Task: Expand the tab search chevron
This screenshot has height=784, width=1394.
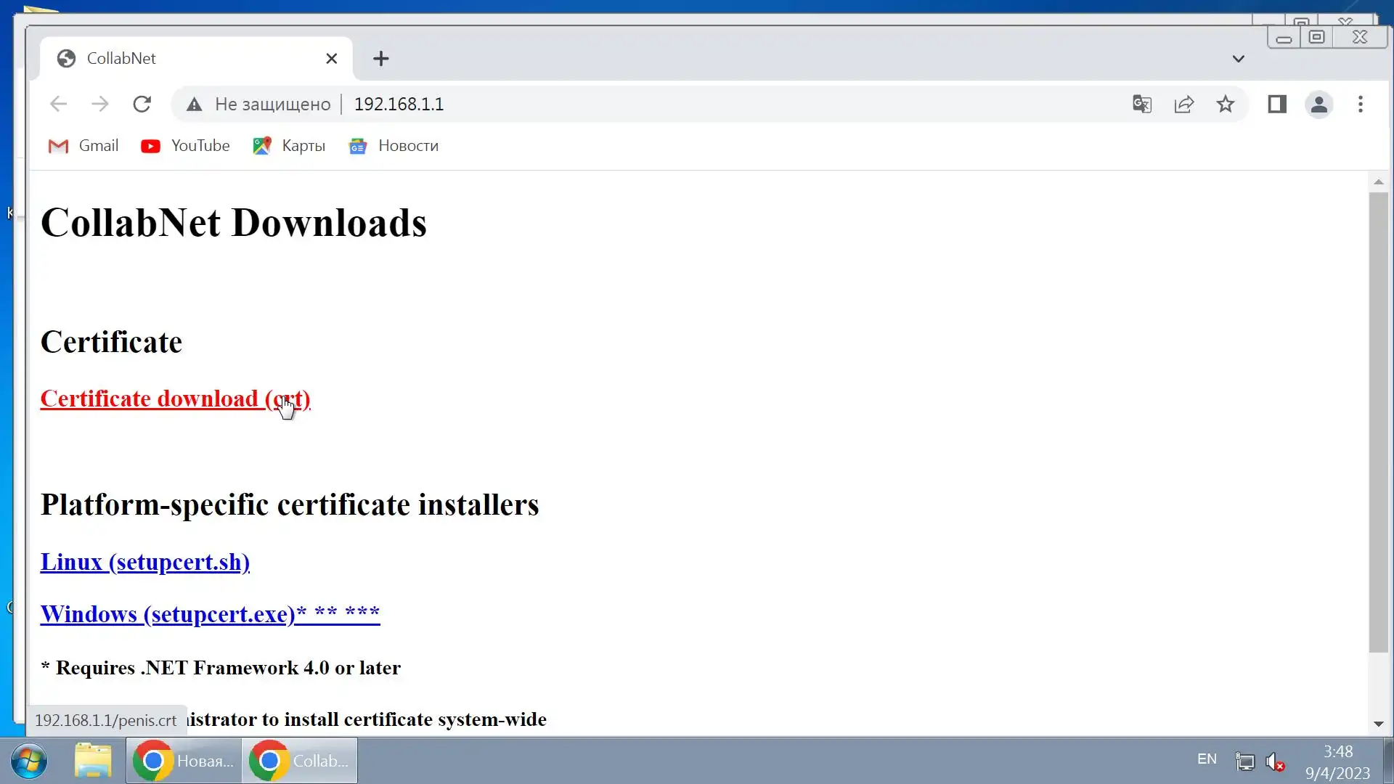Action: click(x=1238, y=59)
